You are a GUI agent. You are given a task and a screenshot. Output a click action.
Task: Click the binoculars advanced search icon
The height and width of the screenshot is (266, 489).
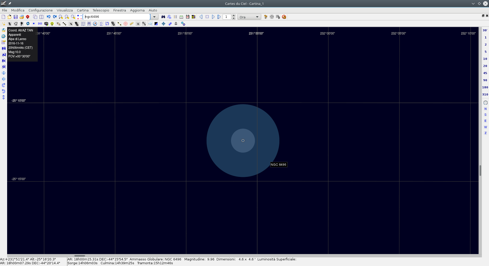pos(163,17)
